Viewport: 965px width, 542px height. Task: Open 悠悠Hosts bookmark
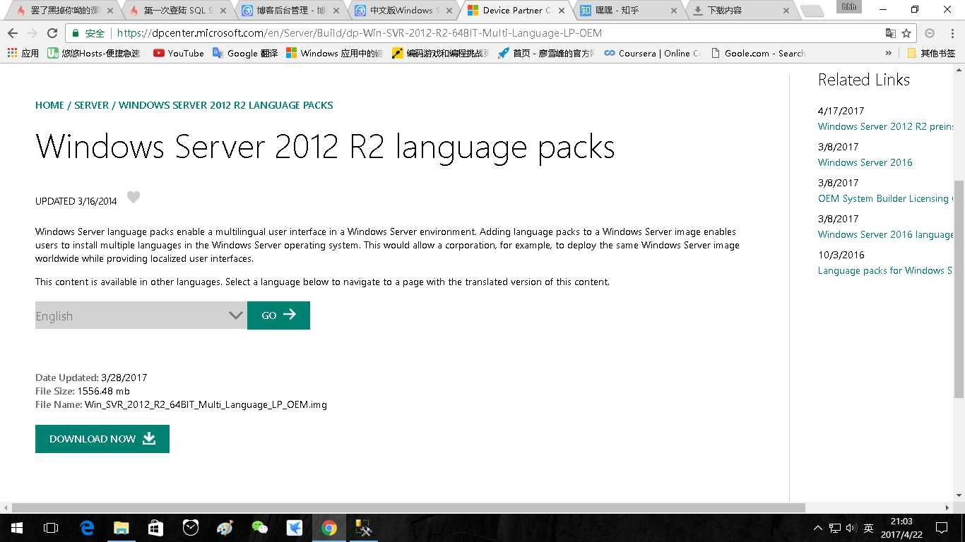tap(95, 53)
